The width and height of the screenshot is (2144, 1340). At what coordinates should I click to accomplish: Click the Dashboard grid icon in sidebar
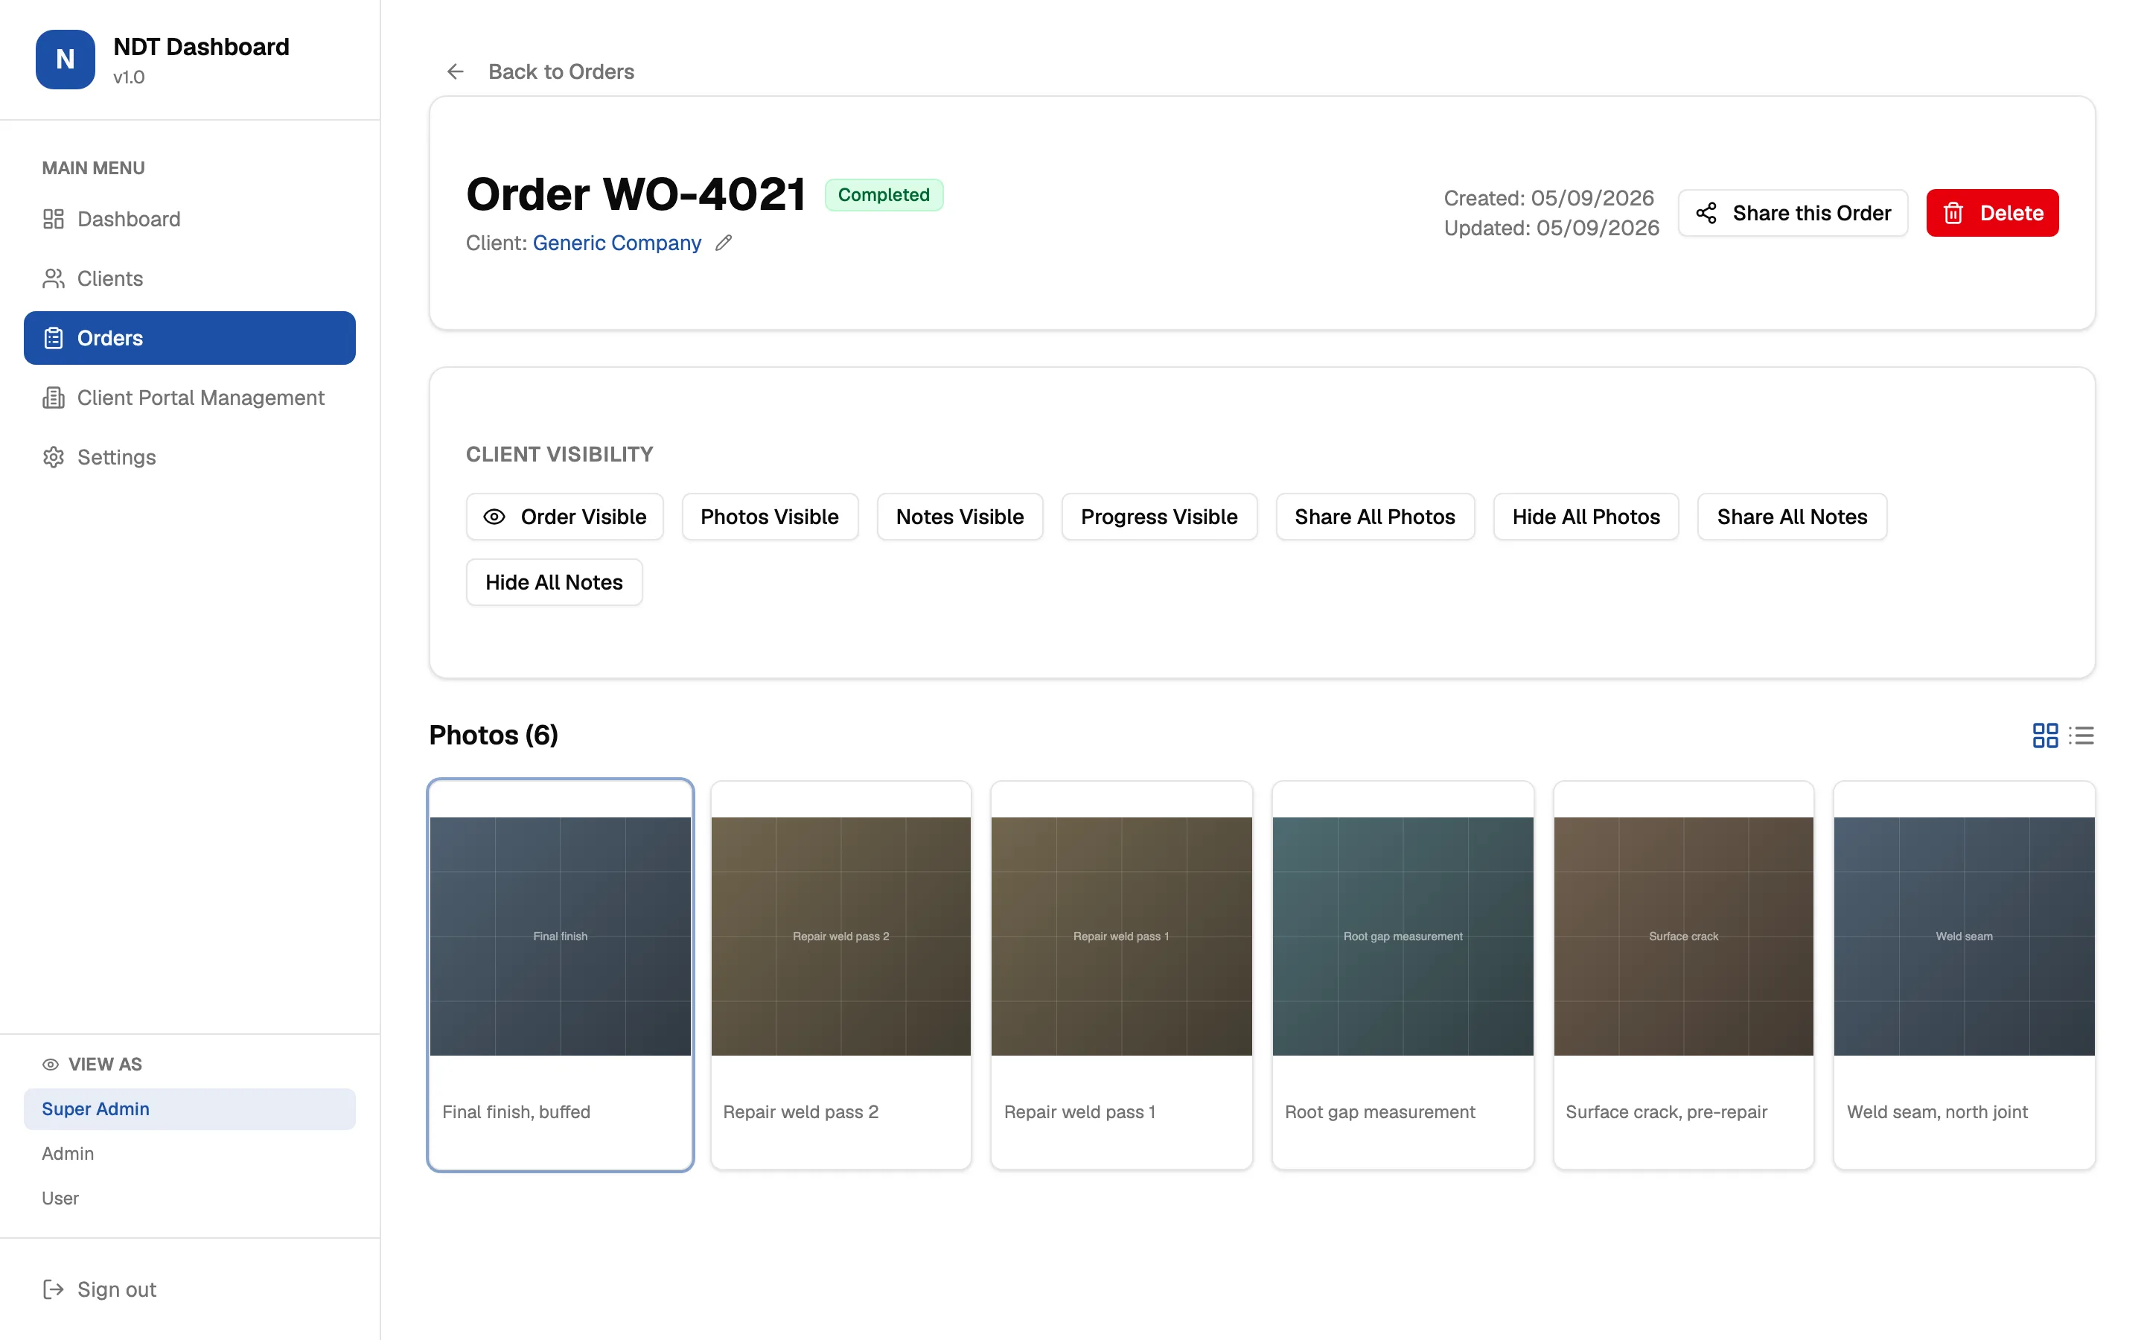coord(53,219)
